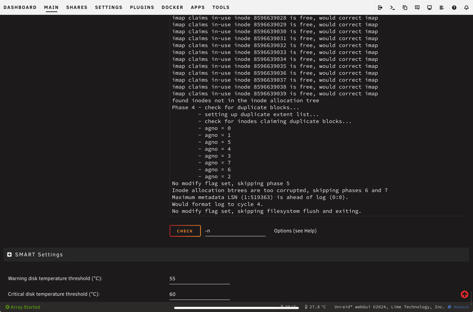The image size is (473, 312).
Task: Toggle the help question mark icon
Action: 454,8
